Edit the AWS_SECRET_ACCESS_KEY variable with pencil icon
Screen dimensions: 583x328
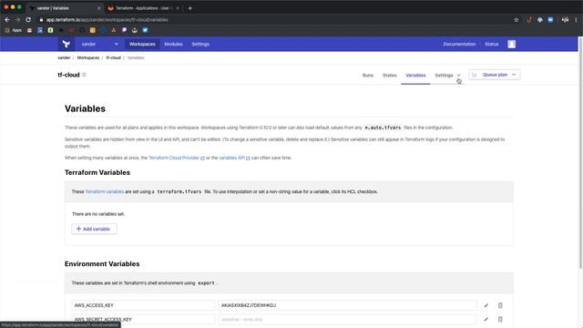pyautogui.click(x=486, y=319)
